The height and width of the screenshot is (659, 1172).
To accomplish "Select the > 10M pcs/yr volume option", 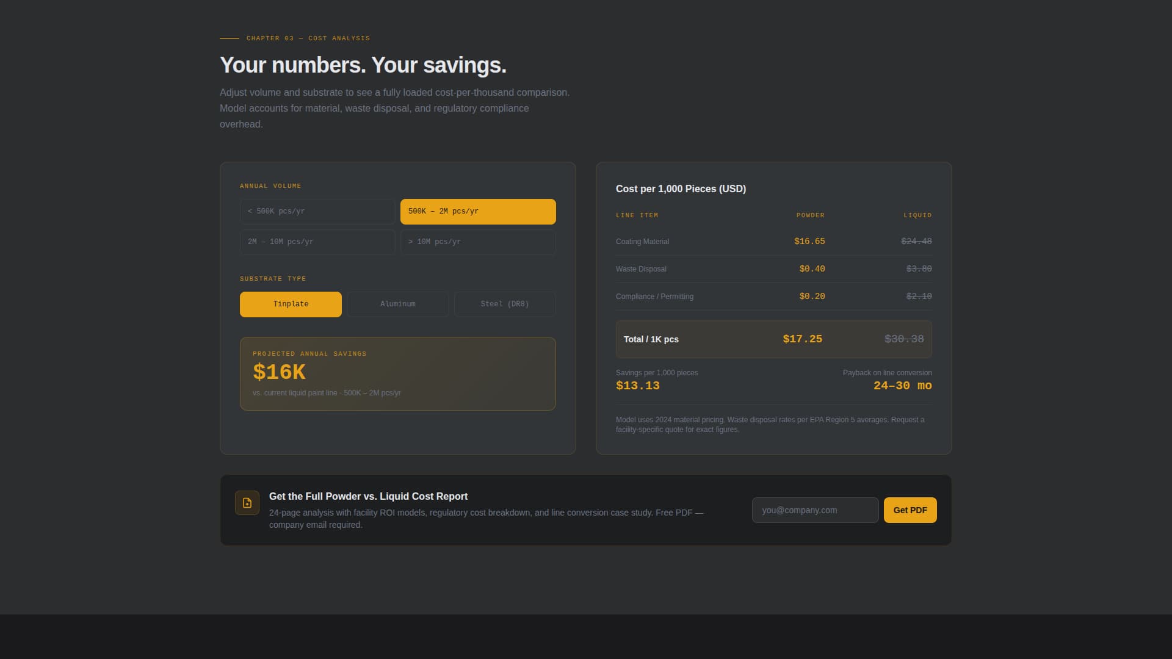I will pos(478,242).
